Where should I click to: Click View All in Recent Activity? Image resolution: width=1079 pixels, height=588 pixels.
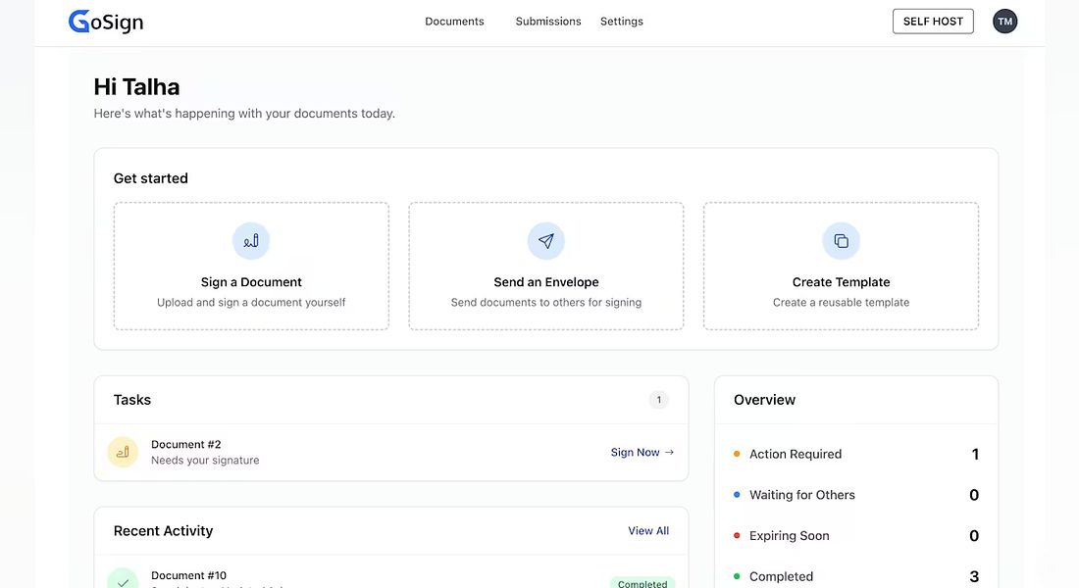648,531
